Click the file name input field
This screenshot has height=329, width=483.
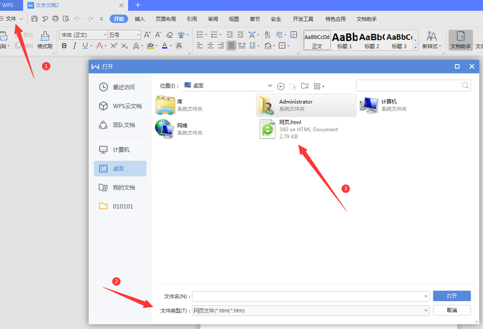(310, 296)
